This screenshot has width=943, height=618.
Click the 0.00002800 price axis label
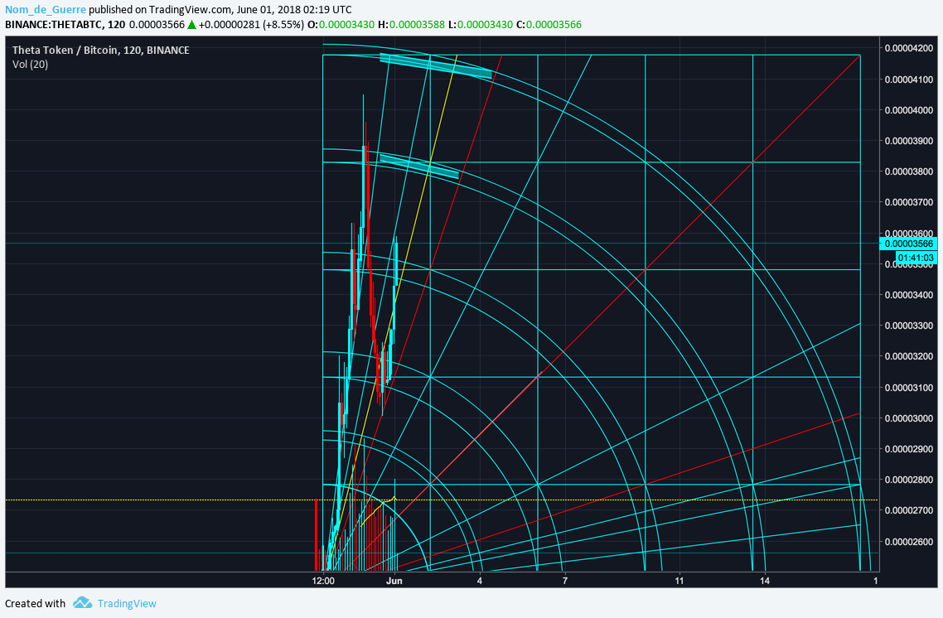[909, 480]
